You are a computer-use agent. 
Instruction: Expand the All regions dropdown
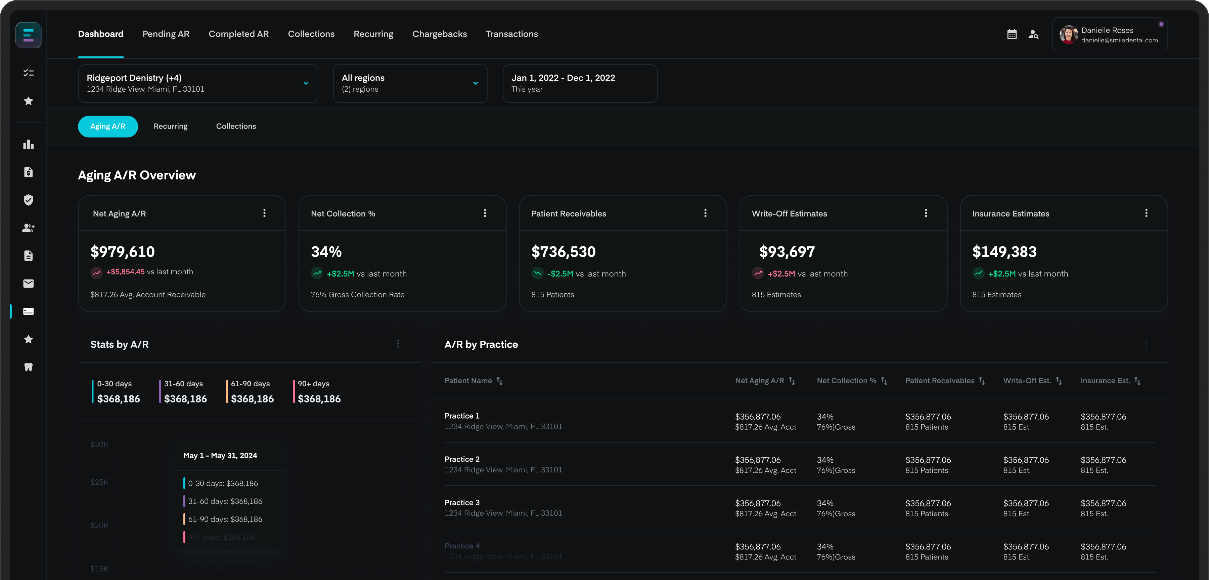[x=410, y=83]
